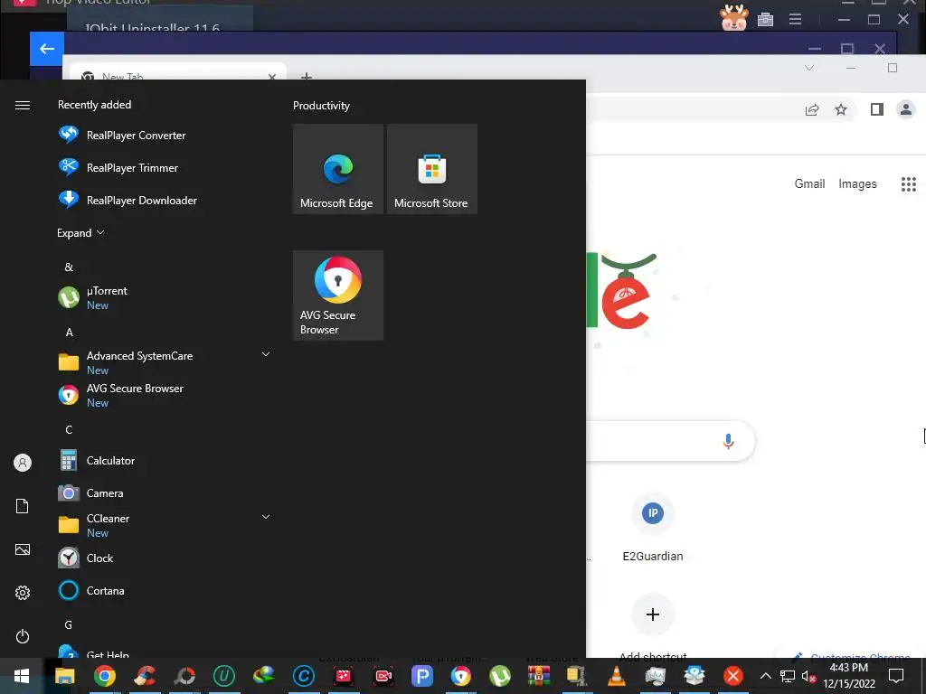Share this page icon in Chrome
Viewport: 926px width, 694px height.
pyautogui.click(x=812, y=109)
